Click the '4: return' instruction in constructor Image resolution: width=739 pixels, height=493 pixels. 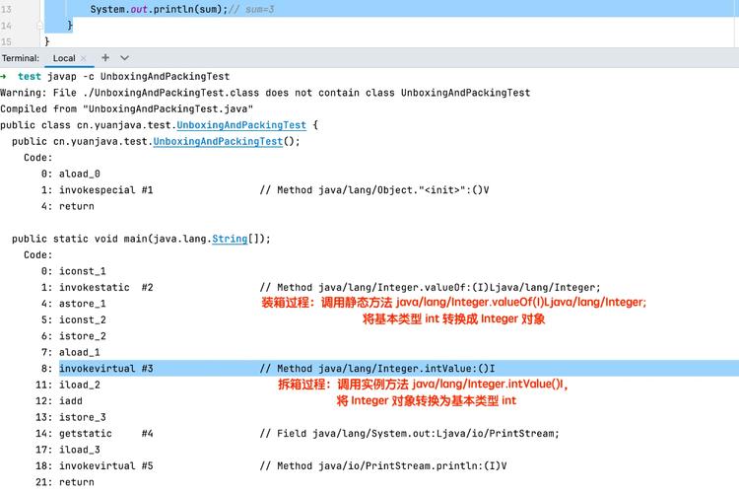(x=67, y=206)
